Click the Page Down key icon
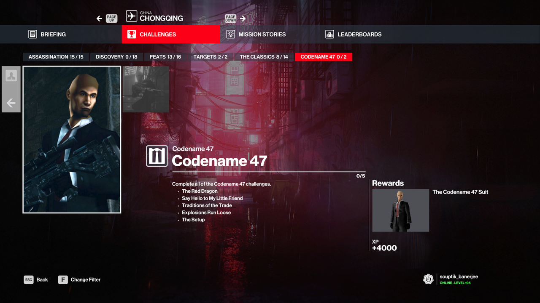Image resolution: width=540 pixels, height=303 pixels. click(231, 19)
